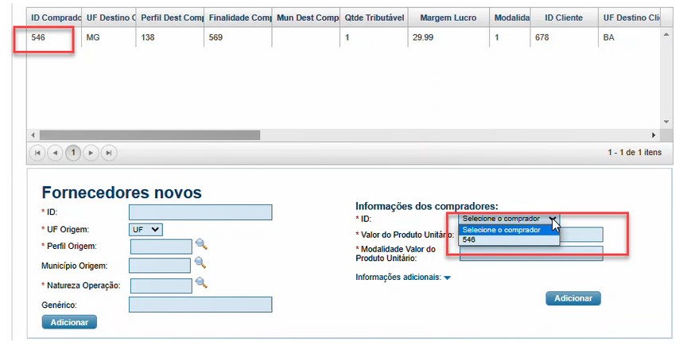Select page 1 in the pager

[x=72, y=153]
